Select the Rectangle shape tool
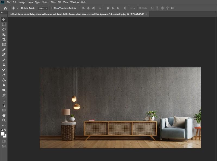 click(4, 110)
